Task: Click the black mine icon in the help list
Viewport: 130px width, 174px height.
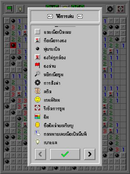Action: 37,49
